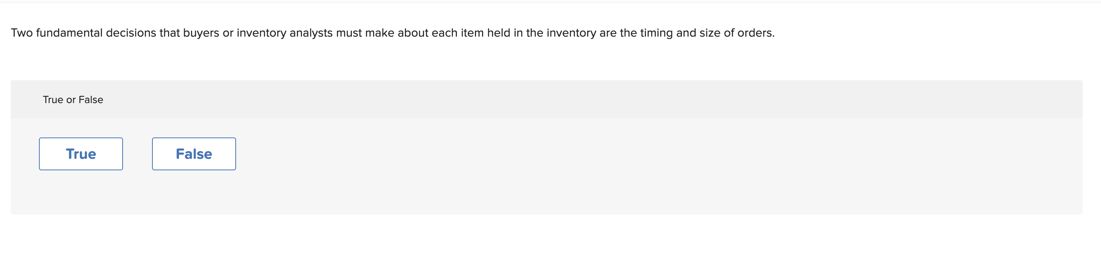Answer False to the timing and size question

tap(193, 154)
